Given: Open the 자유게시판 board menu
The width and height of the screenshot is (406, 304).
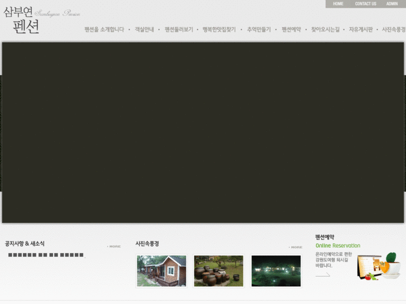Looking at the screenshot, I should [361, 30].
